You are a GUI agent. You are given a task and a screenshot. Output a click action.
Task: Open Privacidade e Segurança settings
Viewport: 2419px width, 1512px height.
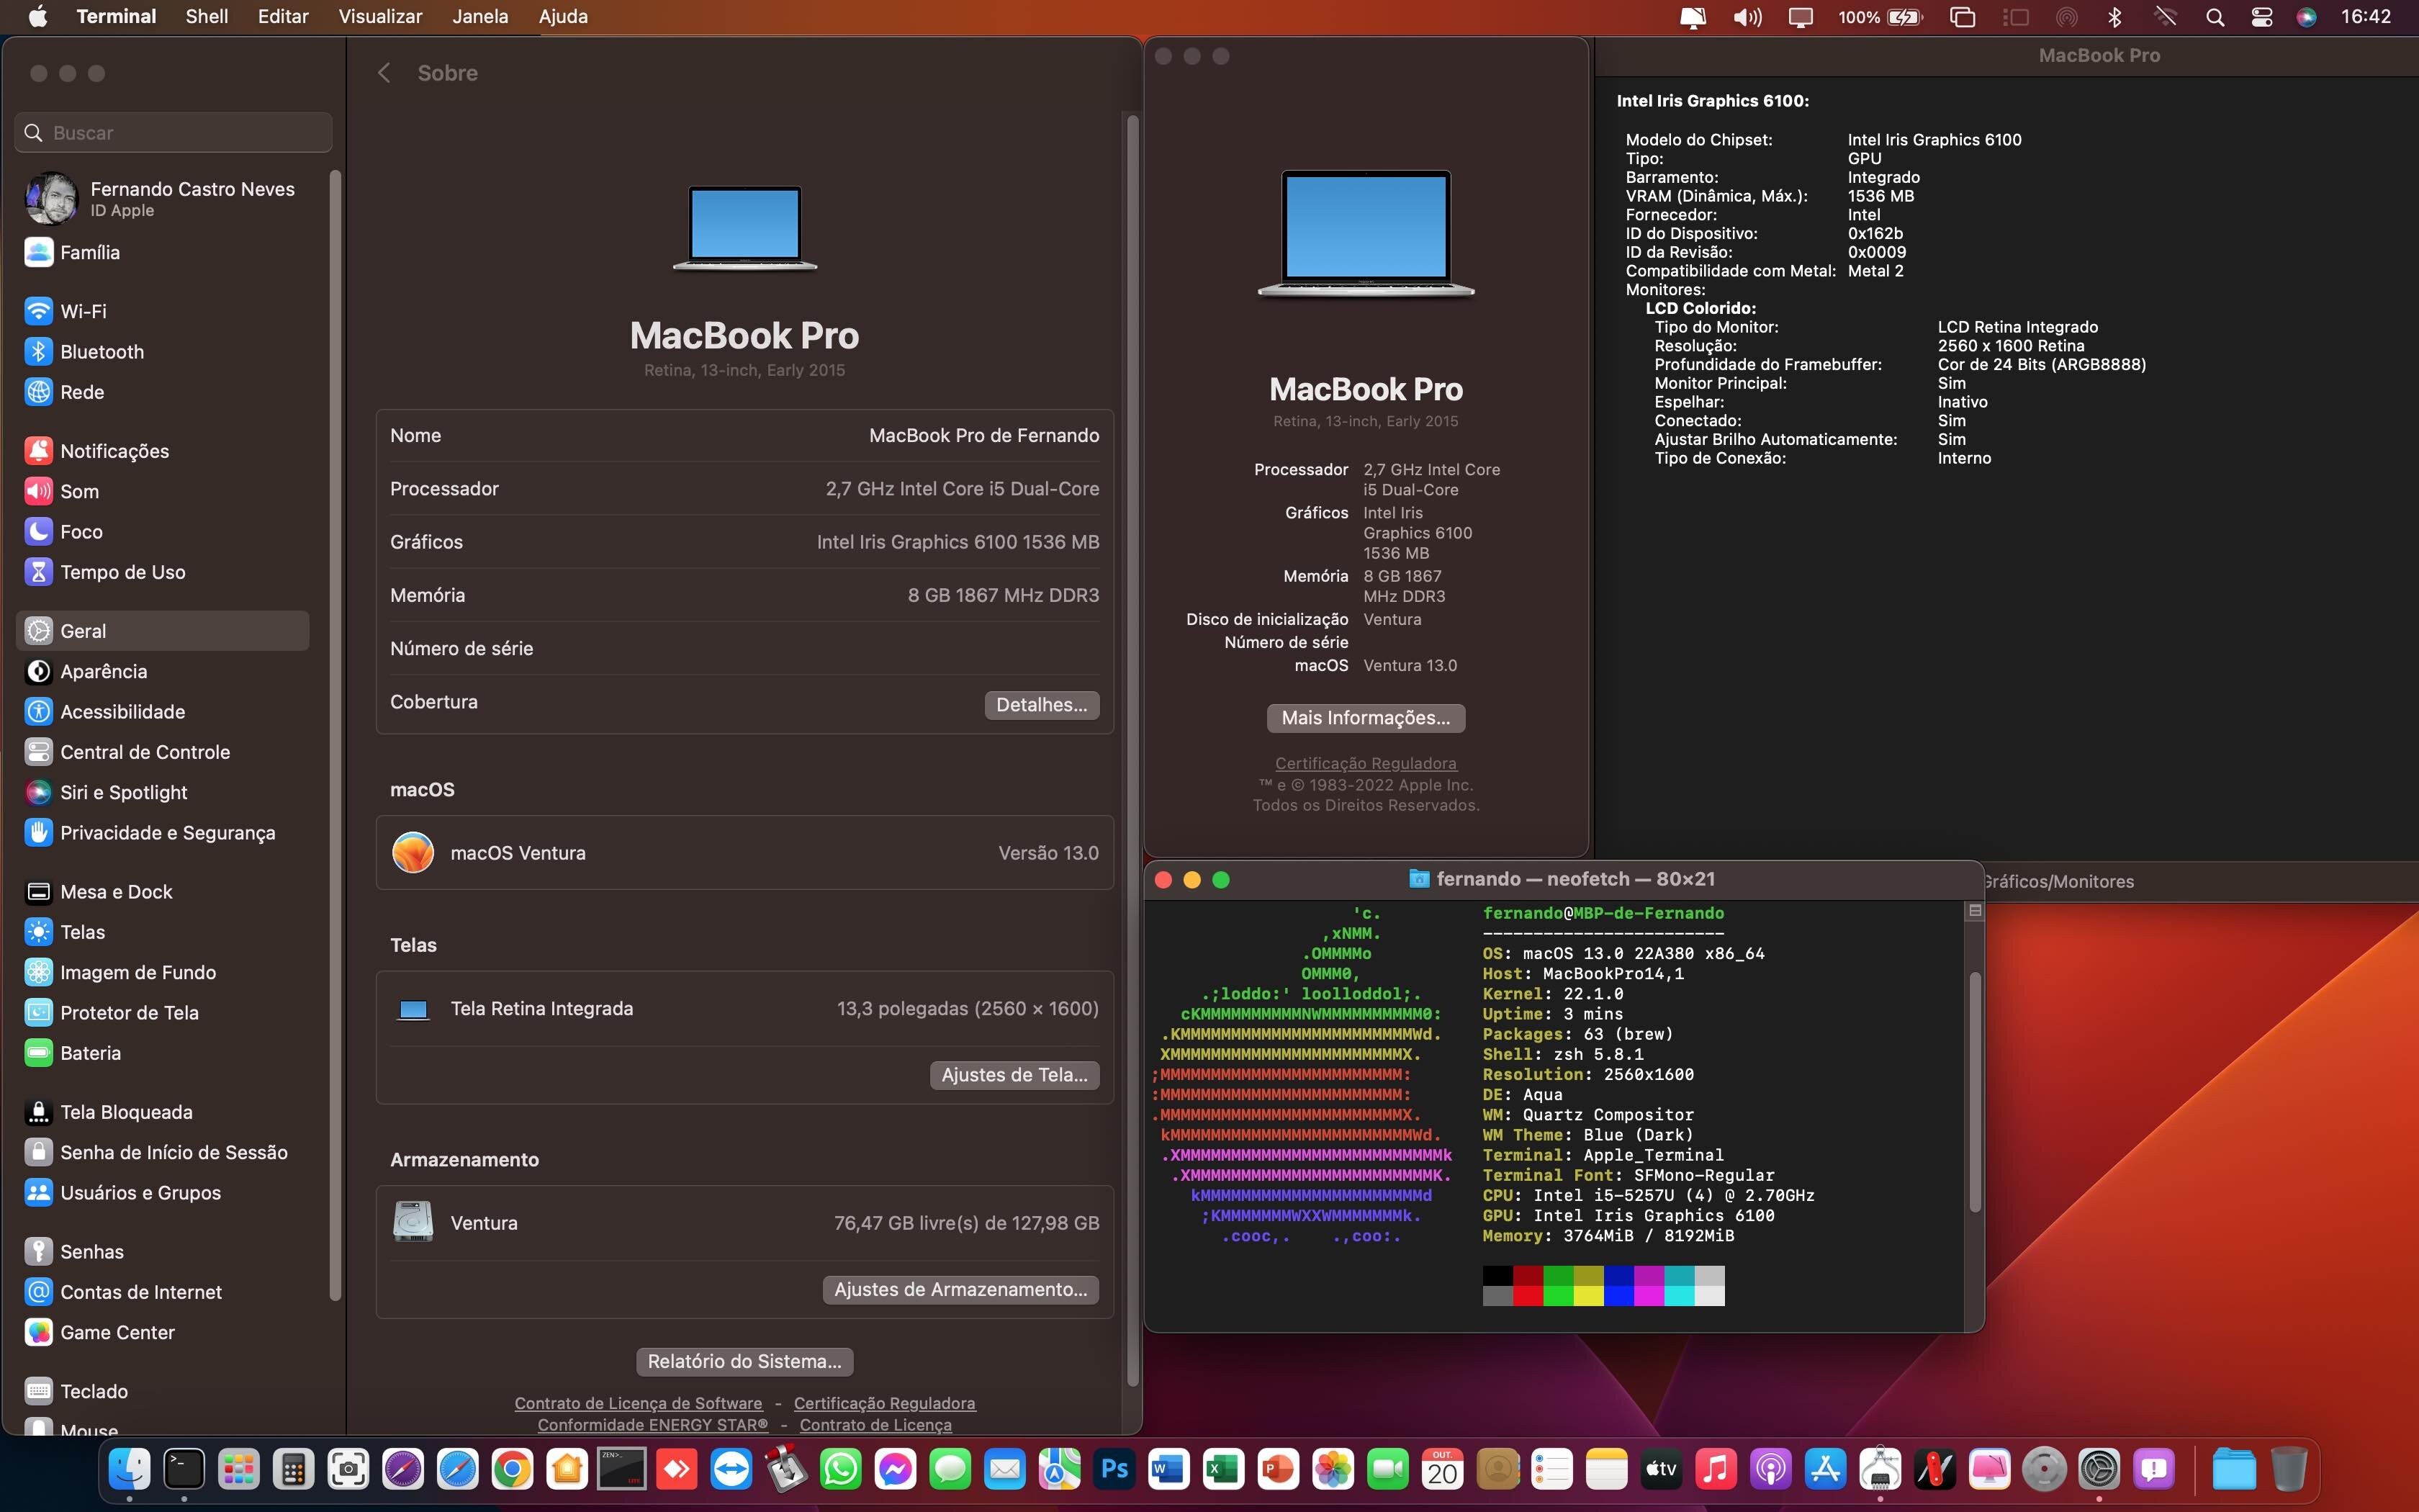point(167,832)
